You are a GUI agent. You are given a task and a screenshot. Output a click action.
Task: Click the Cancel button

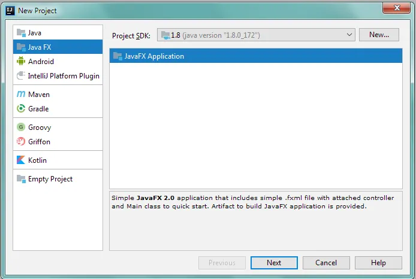point(326,263)
